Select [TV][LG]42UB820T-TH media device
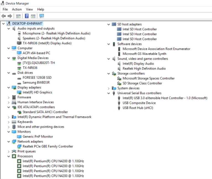 (x=39, y=63)
